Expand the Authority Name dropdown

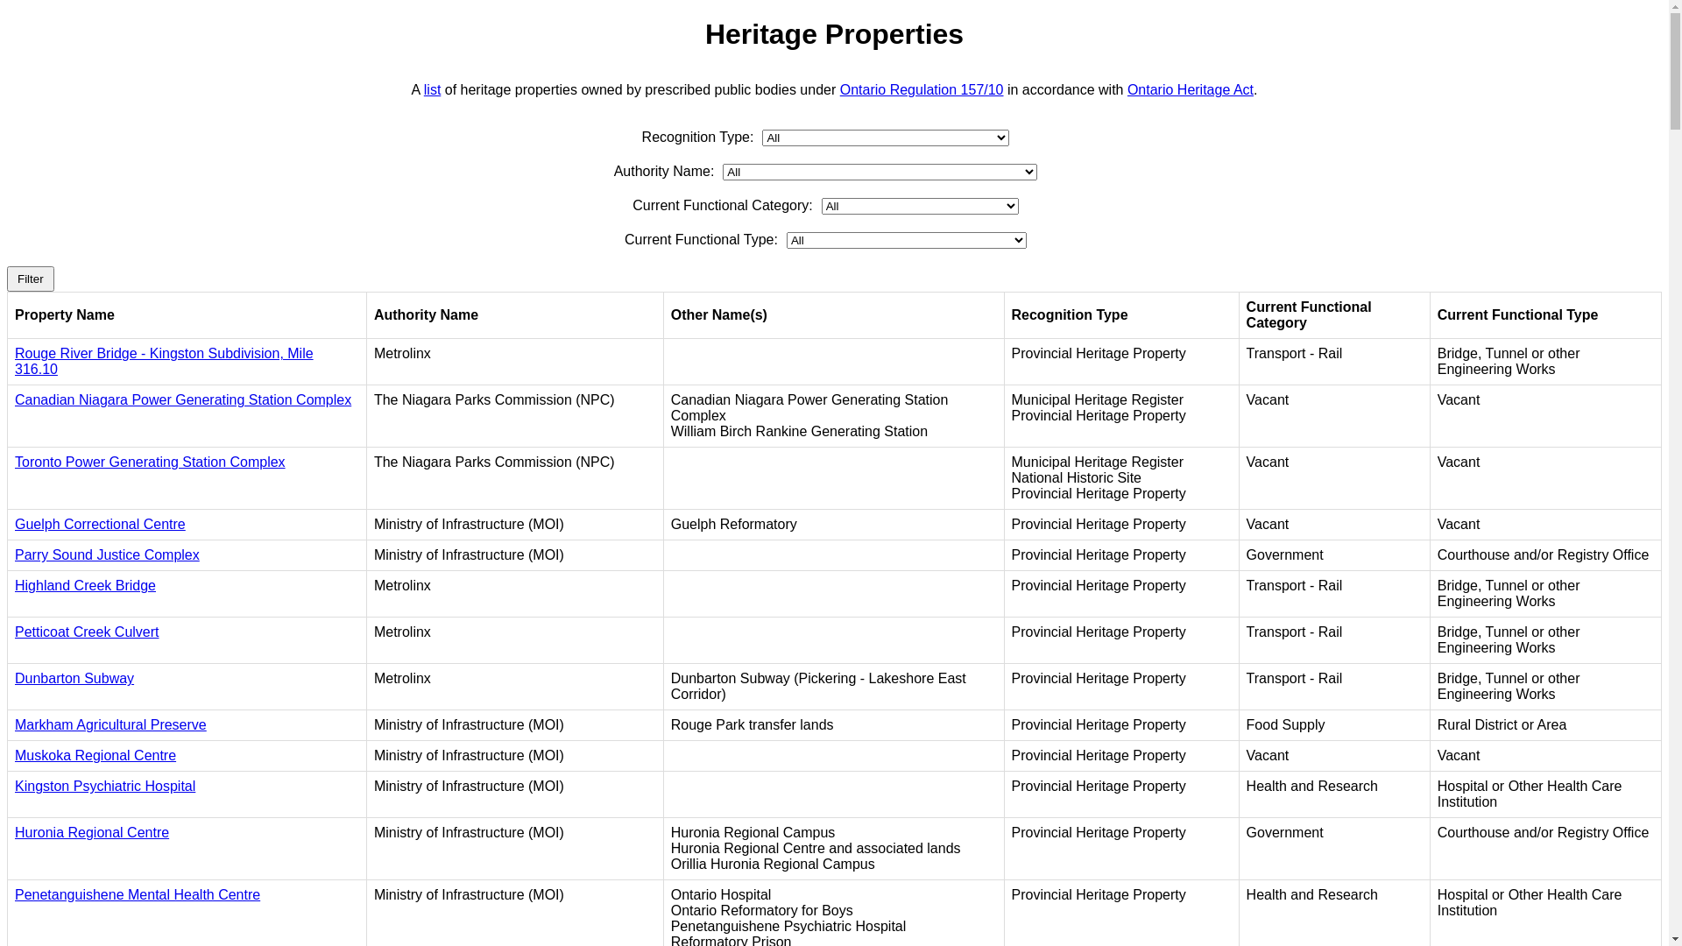pyautogui.click(x=879, y=173)
